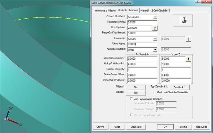Enable Zbytkové Obrábění Materiálu checkbox

click(x=154, y=92)
